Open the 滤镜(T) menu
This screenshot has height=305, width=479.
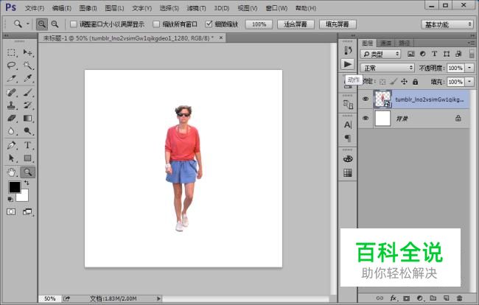(196, 7)
